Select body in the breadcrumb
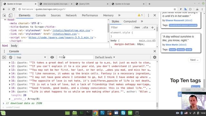Screen dimensions: 206x116 pos(14,46)
